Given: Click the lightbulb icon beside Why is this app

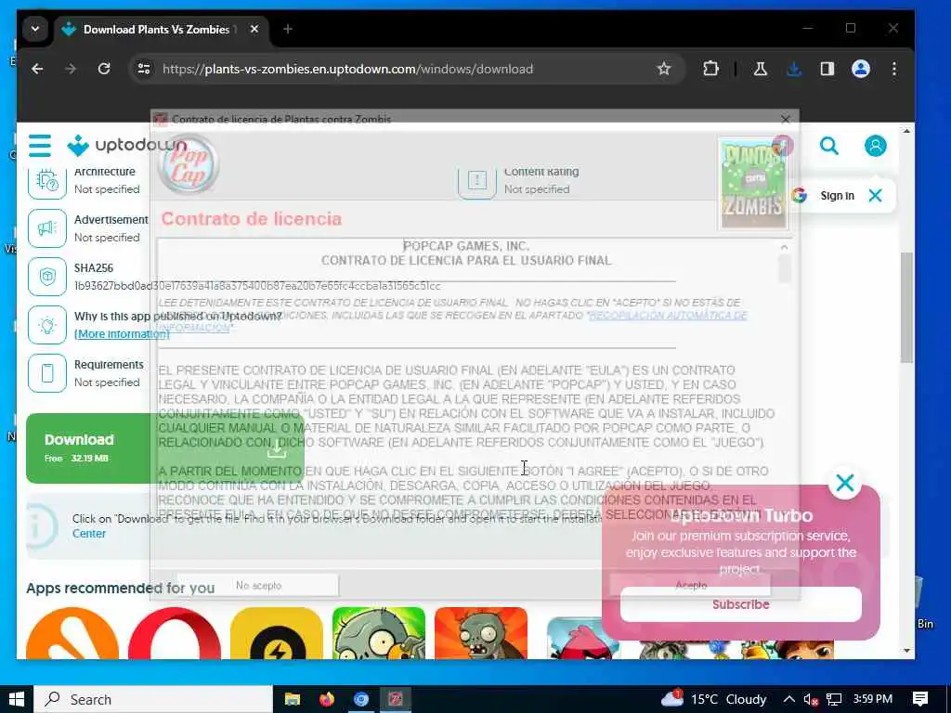Looking at the screenshot, I should (47, 325).
